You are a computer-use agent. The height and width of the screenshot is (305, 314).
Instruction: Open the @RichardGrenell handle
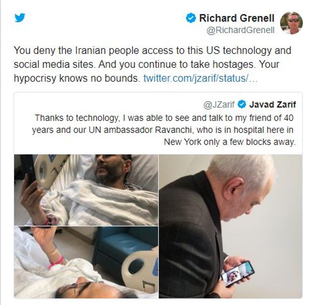(x=240, y=30)
